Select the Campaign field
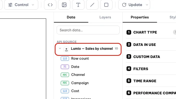The height and width of the screenshot is (99, 176). tap(80, 83)
